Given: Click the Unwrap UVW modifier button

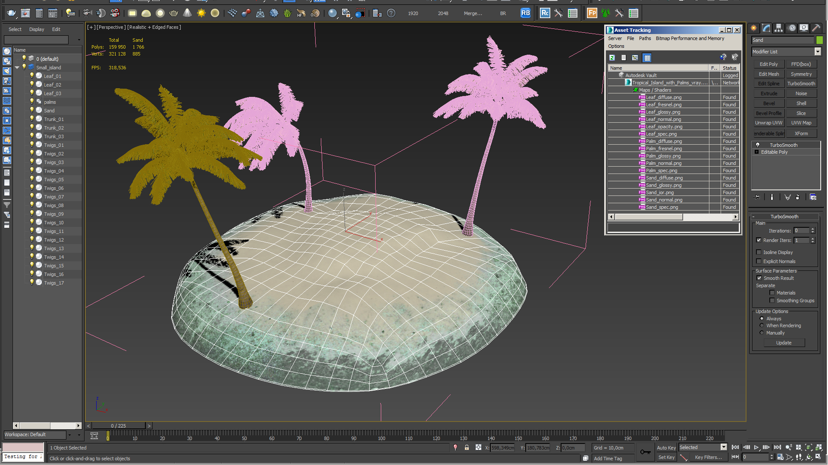Looking at the screenshot, I should tap(768, 123).
